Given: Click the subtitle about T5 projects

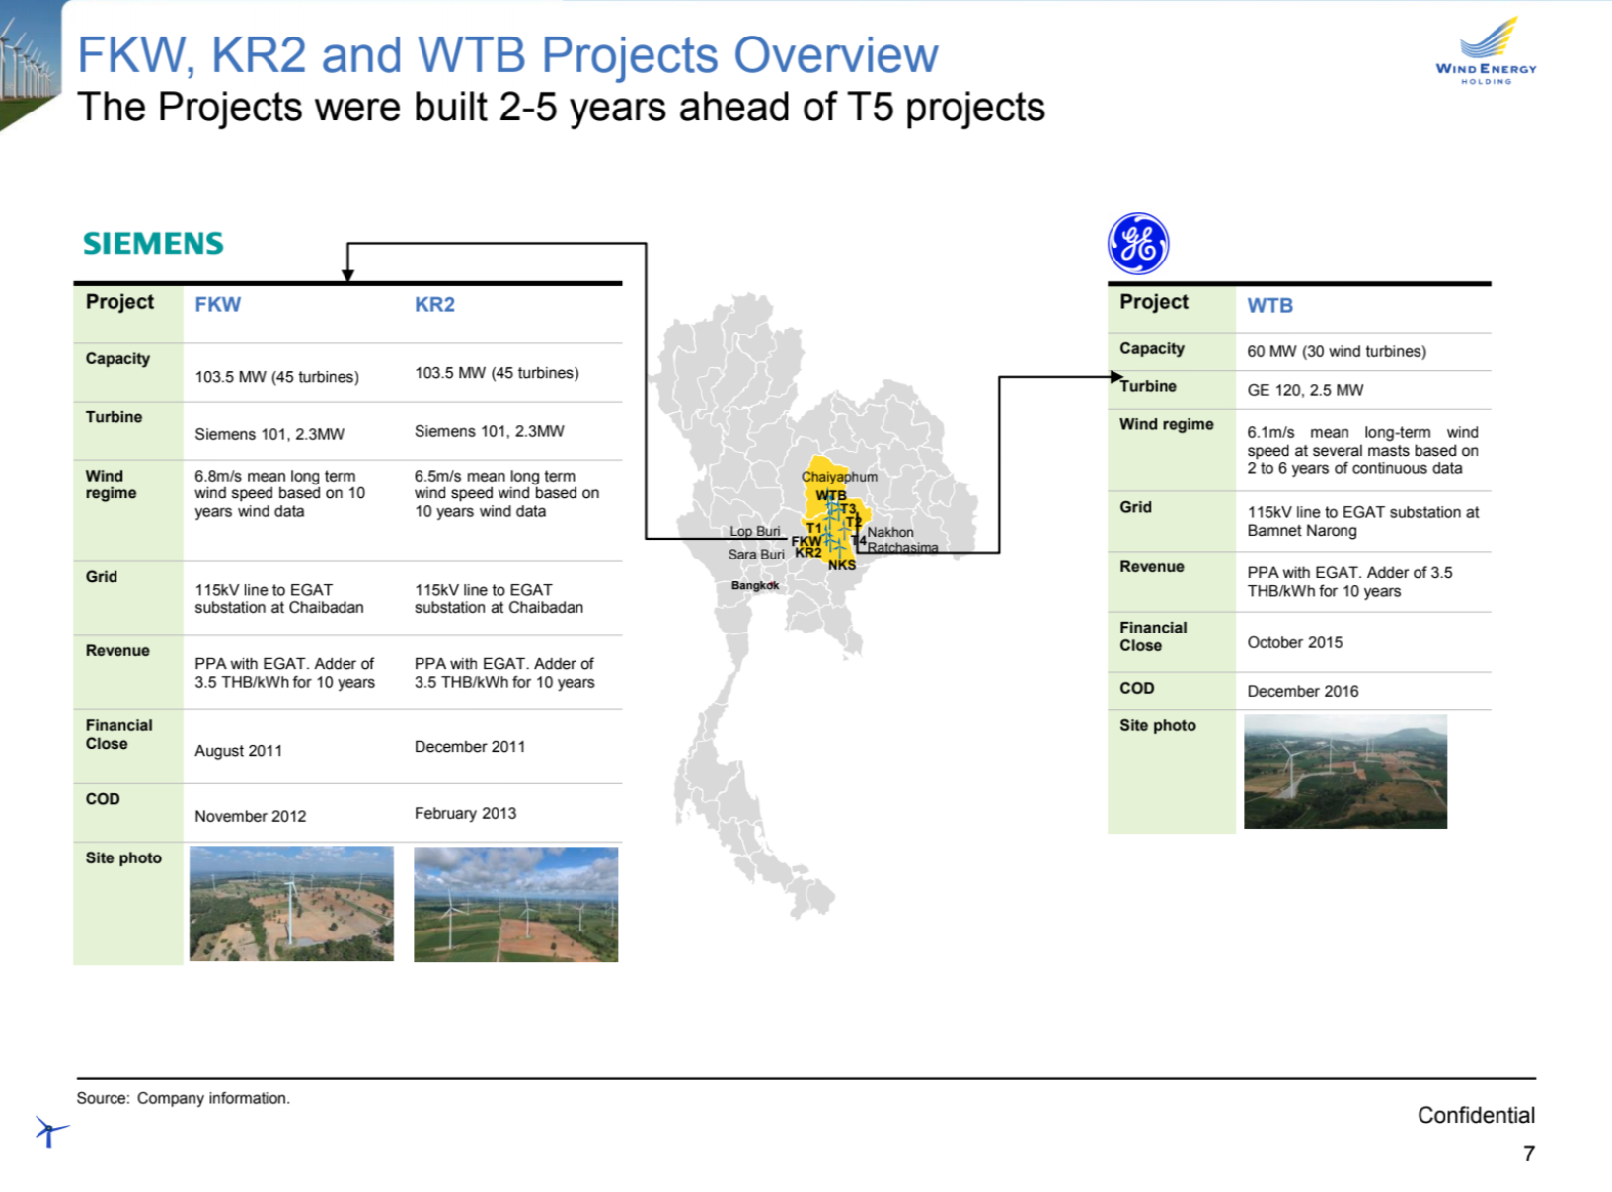Looking at the screenshot, I should tap(561, 107).
